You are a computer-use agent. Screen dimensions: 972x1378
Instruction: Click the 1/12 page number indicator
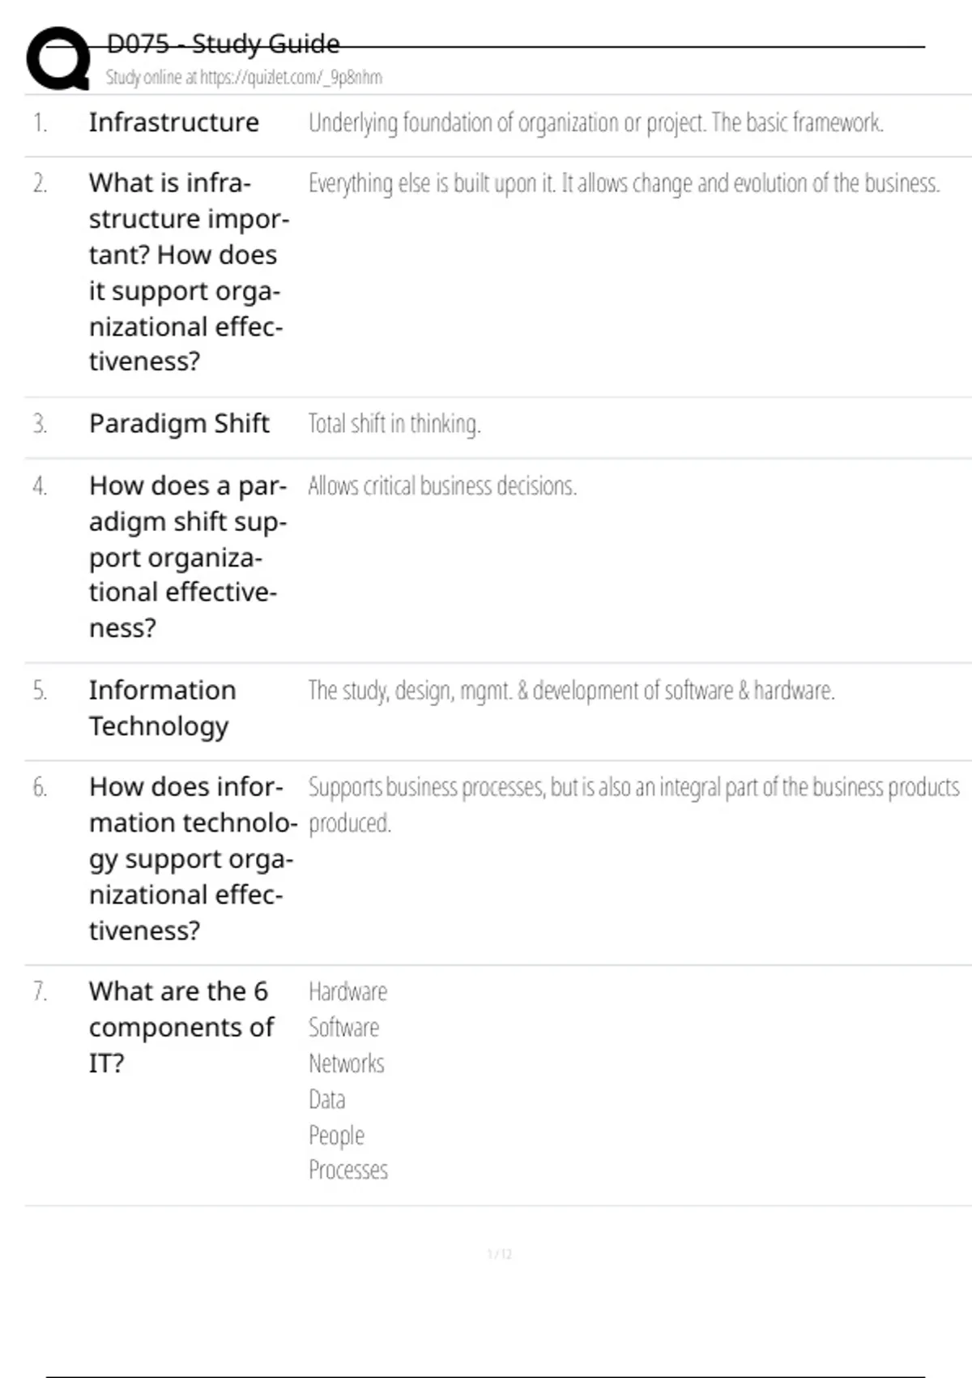[500, 1254]
